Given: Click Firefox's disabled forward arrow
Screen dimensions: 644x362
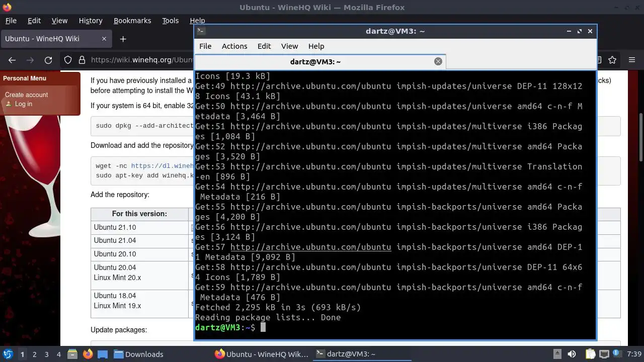Looking at the screenshot, I should click(x=30, y=60).
